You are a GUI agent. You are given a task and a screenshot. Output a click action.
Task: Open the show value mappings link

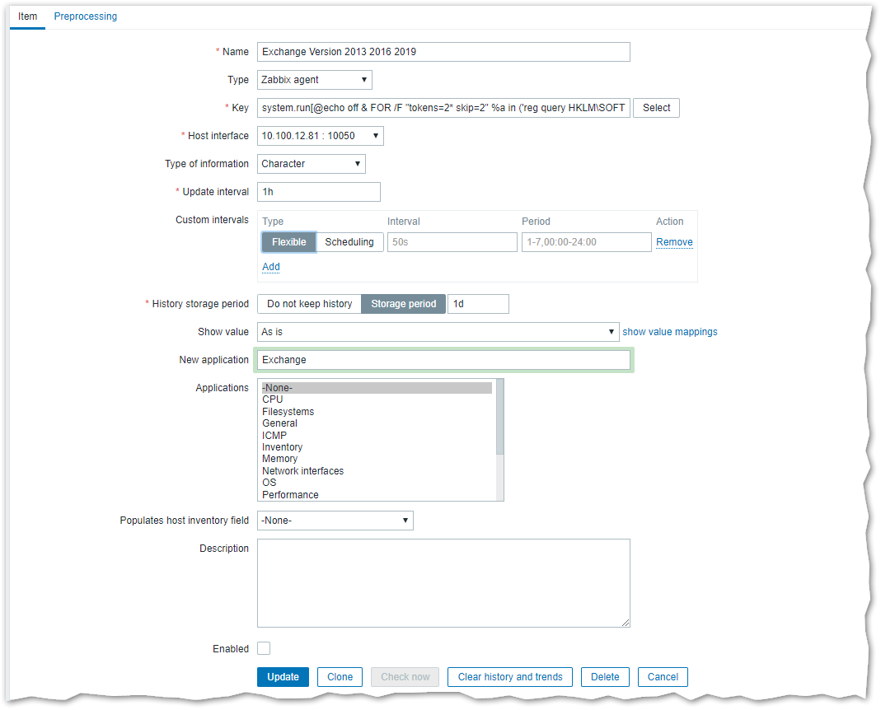[x=669, y=332]
